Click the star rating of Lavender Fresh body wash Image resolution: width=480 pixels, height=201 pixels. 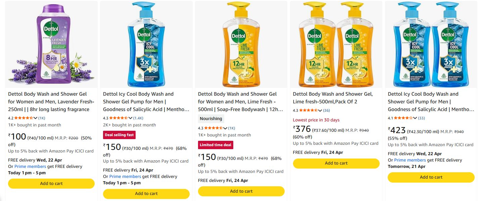coord(23,118)
